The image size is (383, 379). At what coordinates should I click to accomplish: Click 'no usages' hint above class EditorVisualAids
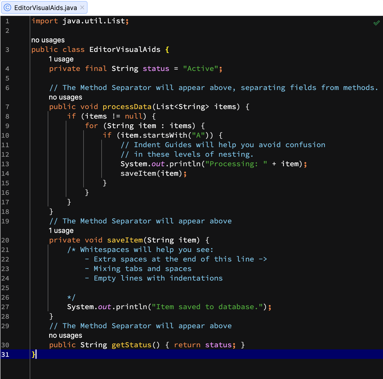(48, 40)
